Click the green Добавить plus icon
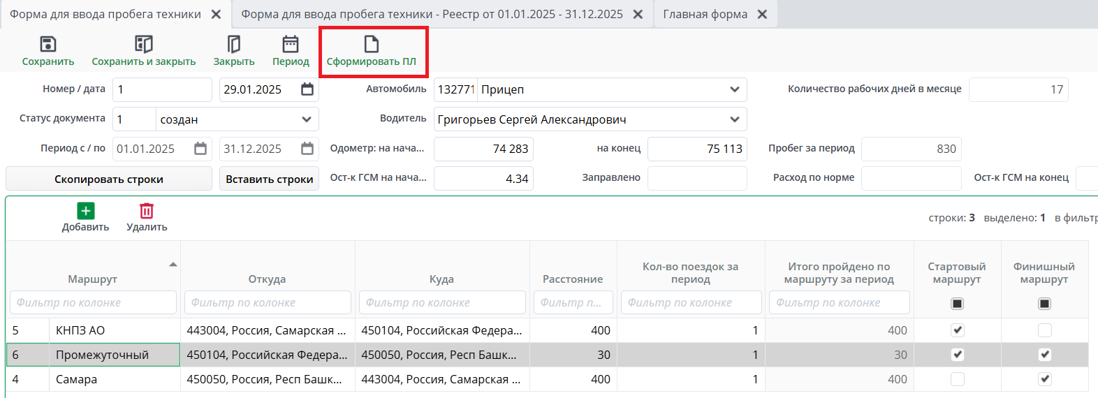1098x398 pixels. click(x=85, y=211)
